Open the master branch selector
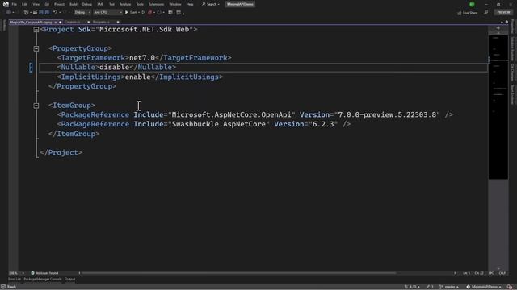 (449, 287)
